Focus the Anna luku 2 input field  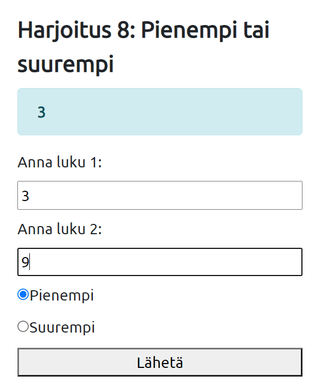(x=160, y=262)
